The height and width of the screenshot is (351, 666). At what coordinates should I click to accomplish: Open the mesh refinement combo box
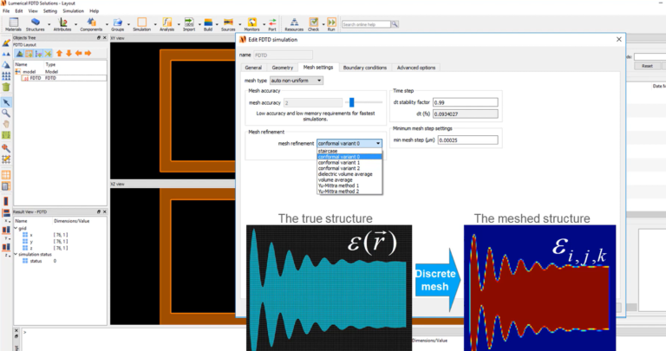pos(349,144)
